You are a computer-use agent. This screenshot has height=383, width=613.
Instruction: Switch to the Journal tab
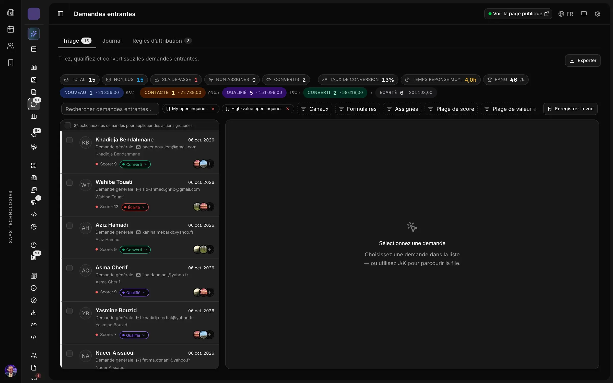(112, 41)
